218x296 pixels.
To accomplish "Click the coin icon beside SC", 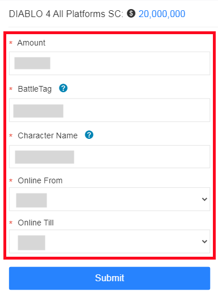I will (131, 14).
